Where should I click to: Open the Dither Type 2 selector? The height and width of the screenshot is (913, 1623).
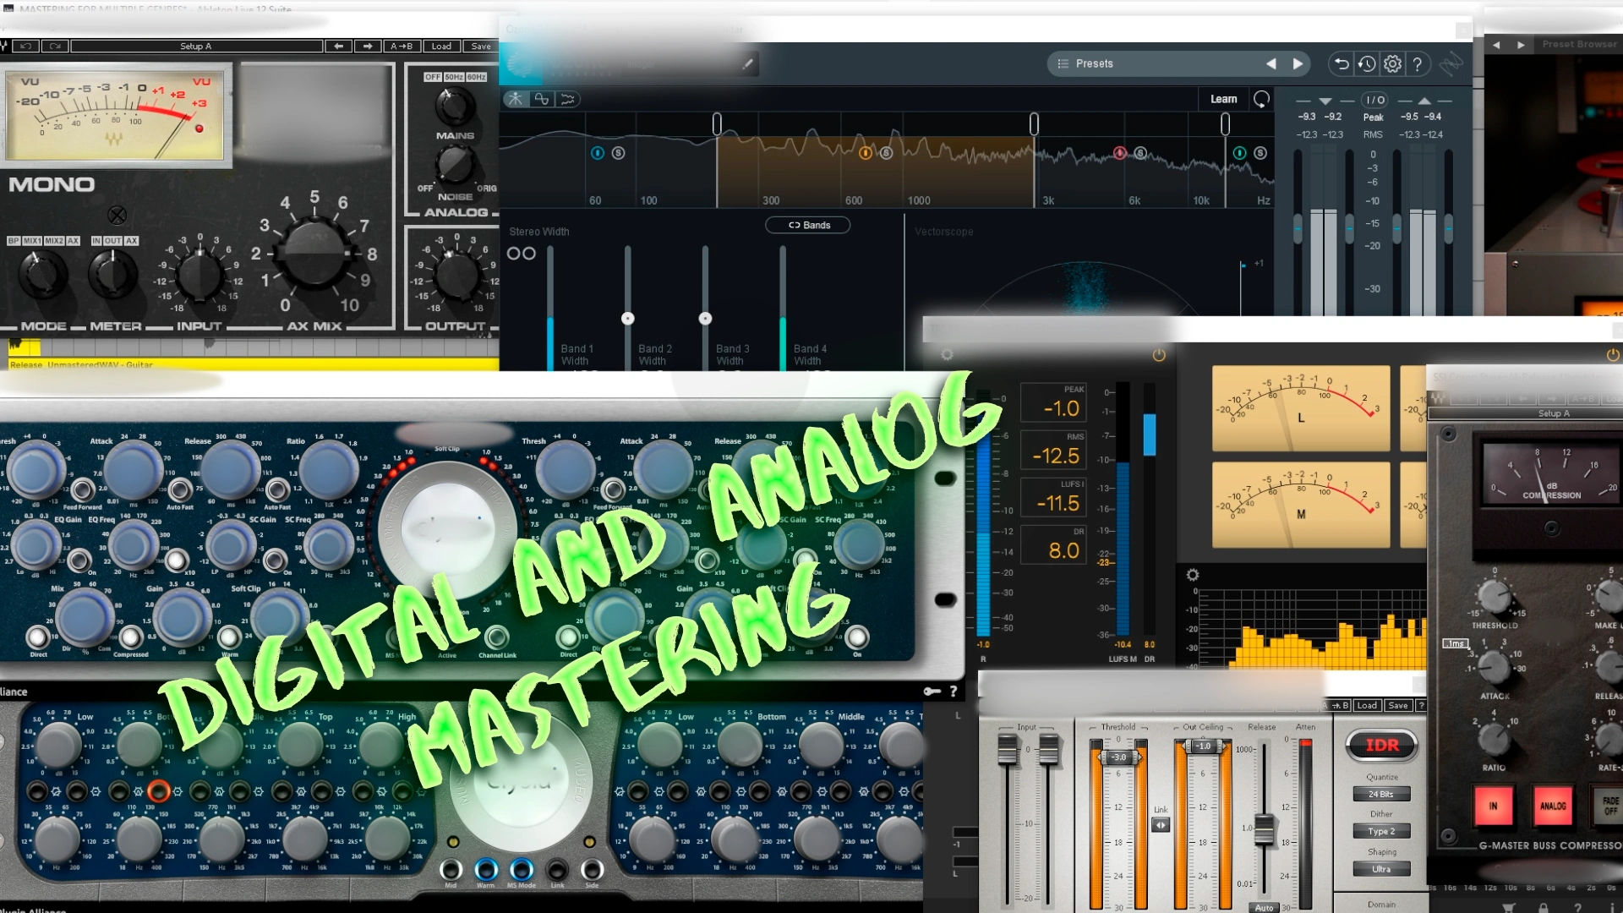point(1381,831)
